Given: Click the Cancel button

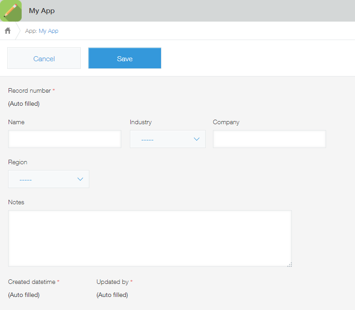Looking at the screenshot, I should 44,58.
